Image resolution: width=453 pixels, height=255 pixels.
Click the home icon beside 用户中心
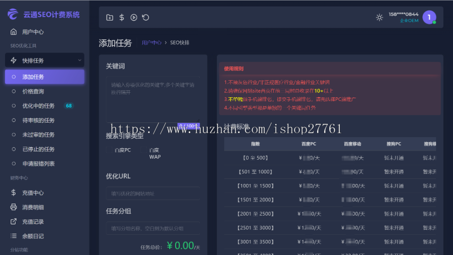[13, 32]
